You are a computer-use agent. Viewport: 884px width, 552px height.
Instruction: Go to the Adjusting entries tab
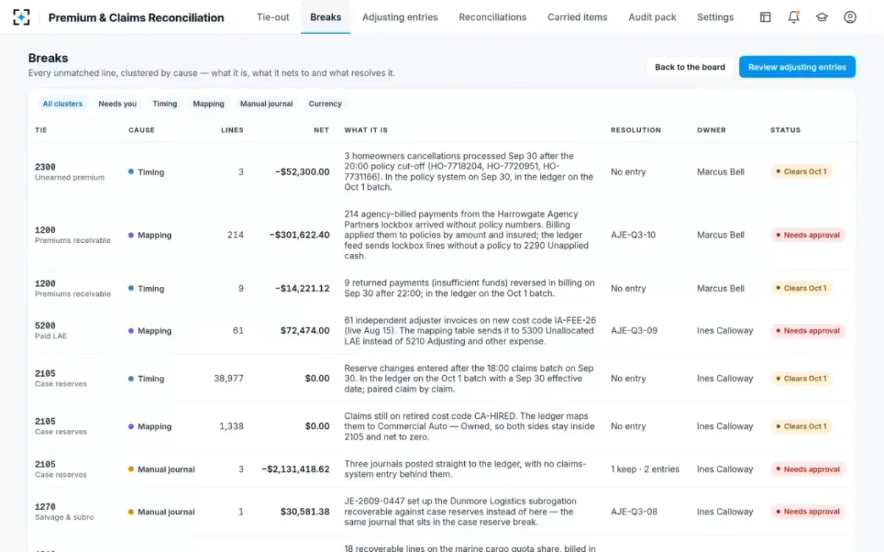point(400,17)
